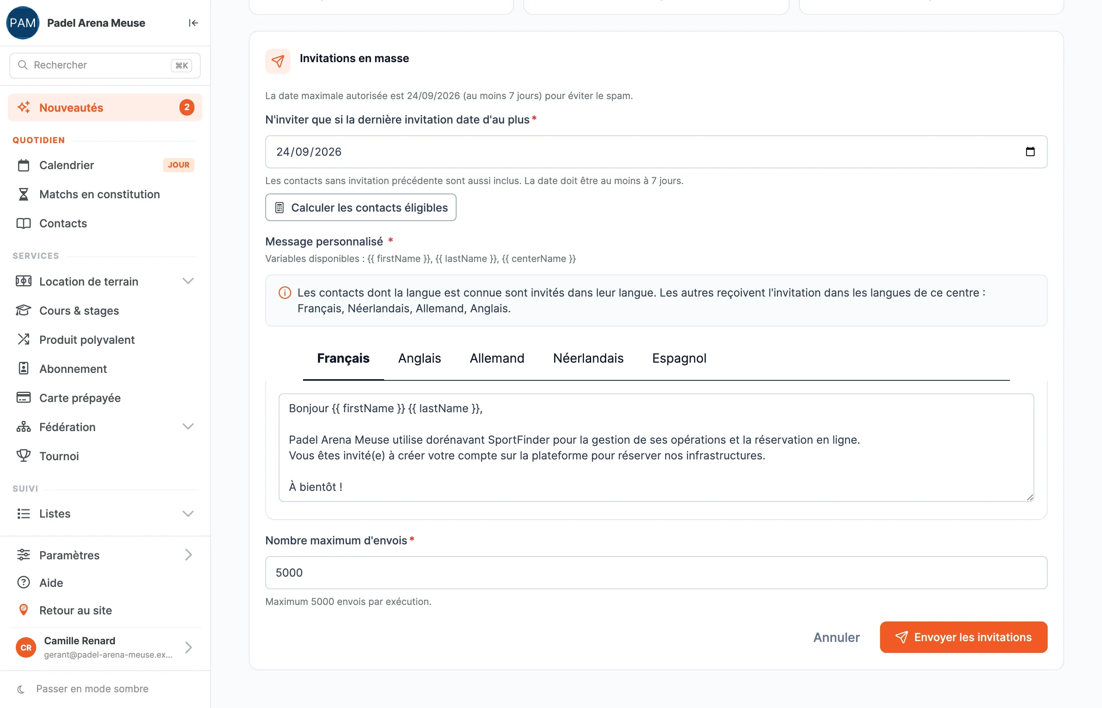
Task: Open the Tournoi section
Action: pos(105,456)
